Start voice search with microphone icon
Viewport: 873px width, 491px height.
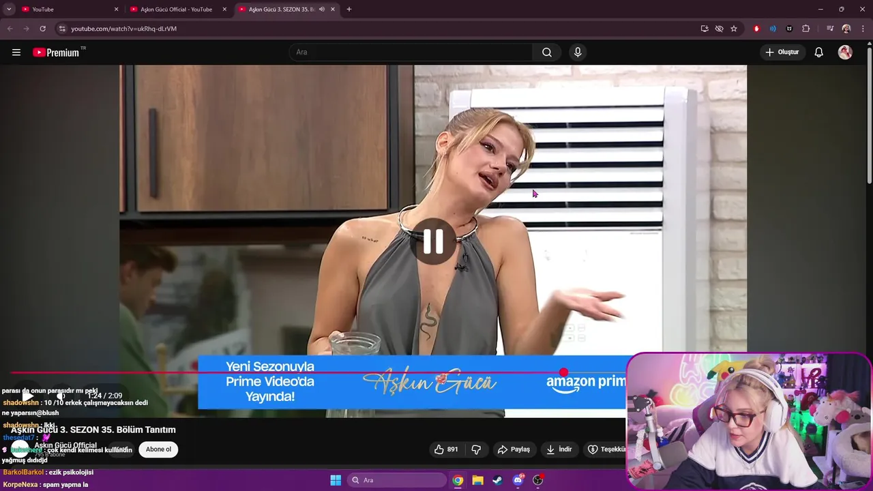click(578, 53)
